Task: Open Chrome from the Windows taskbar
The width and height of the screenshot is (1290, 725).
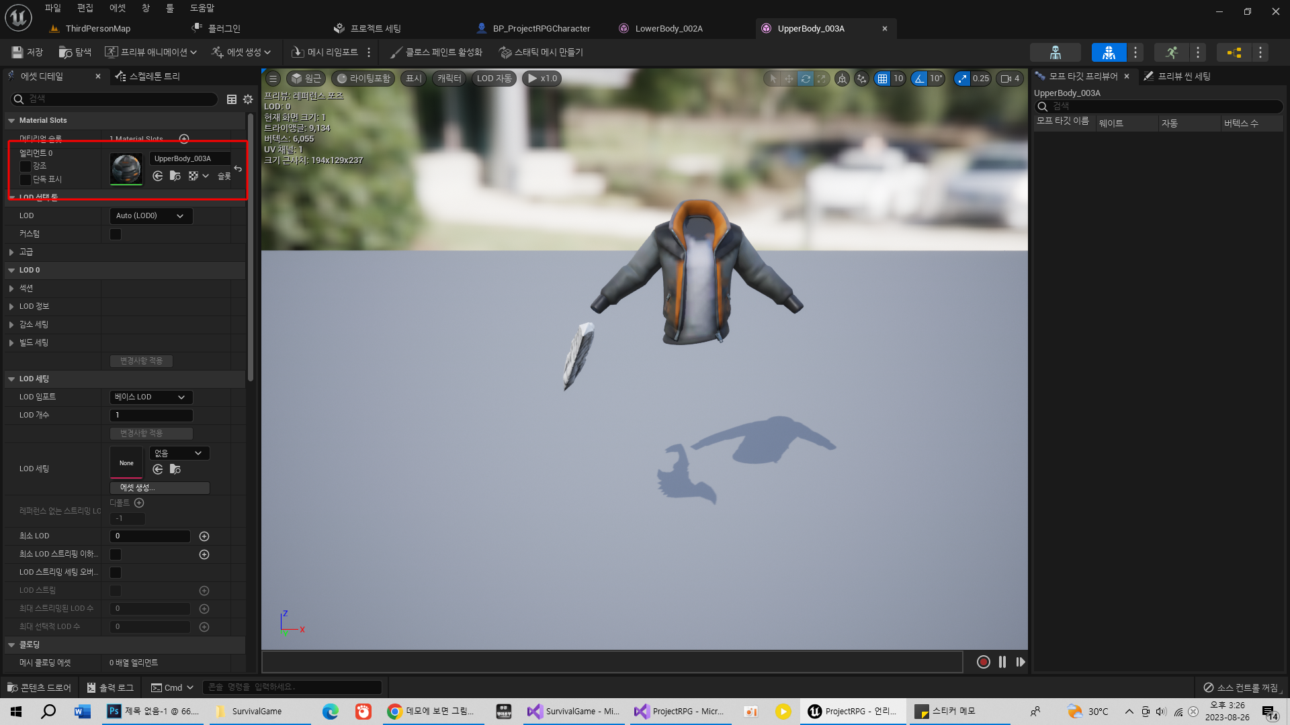Action: pos(433,712)
